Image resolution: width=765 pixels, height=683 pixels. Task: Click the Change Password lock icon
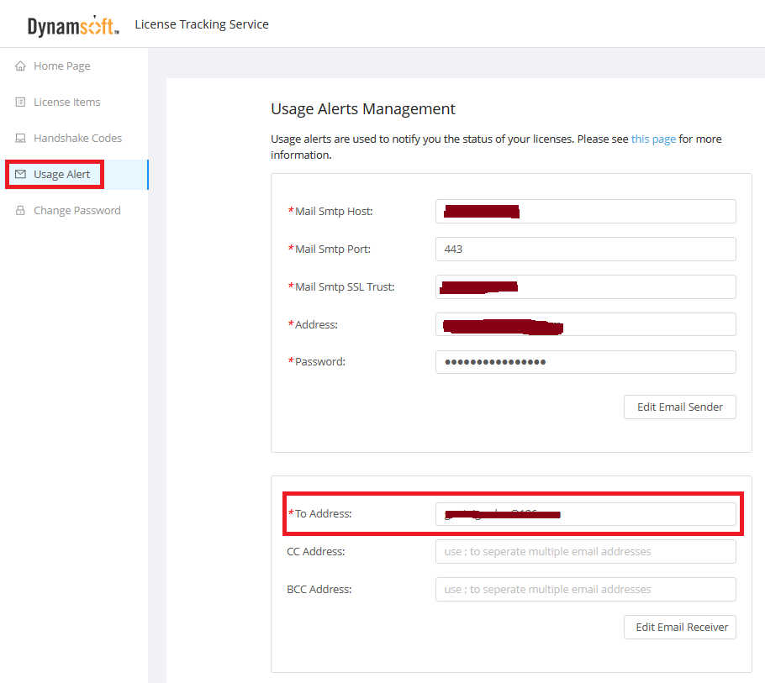[x=20, y=211]
